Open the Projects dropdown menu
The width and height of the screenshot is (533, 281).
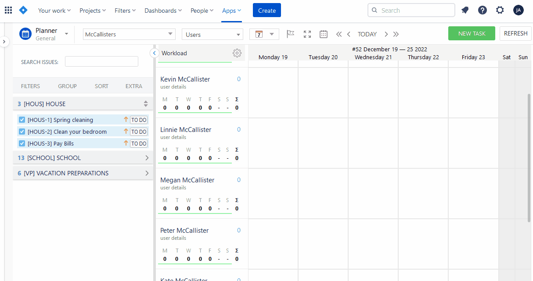(93, 11)
